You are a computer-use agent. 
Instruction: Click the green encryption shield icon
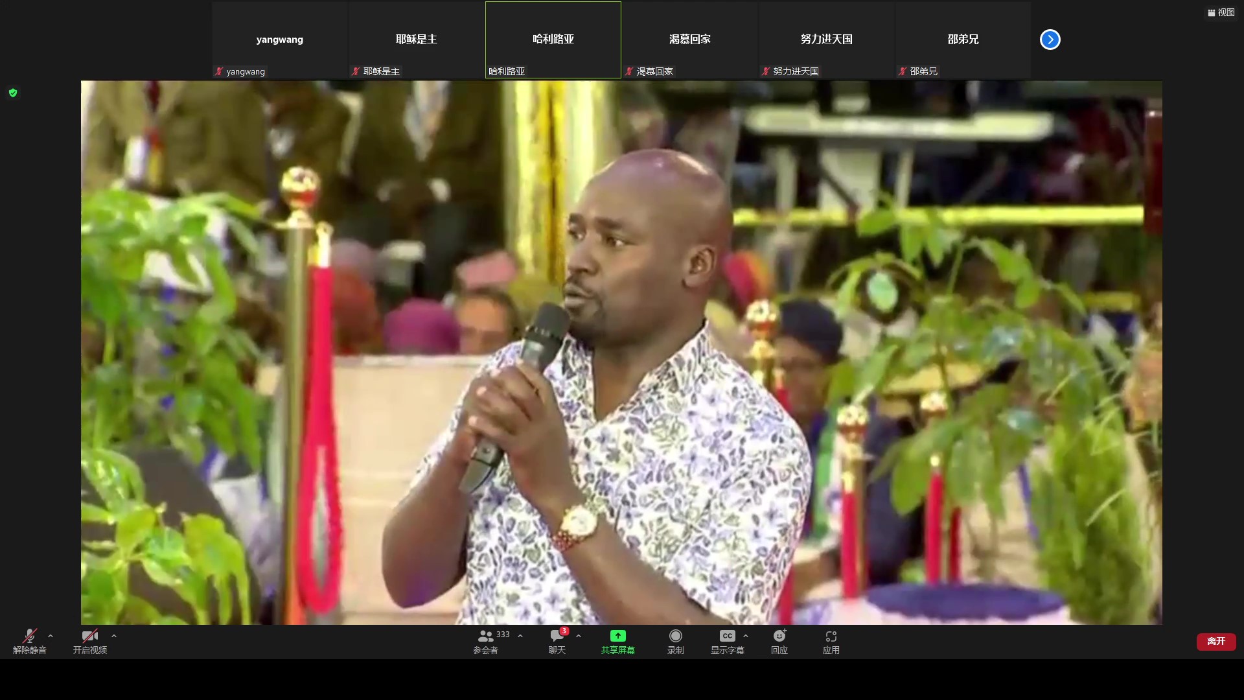(13, 93)
